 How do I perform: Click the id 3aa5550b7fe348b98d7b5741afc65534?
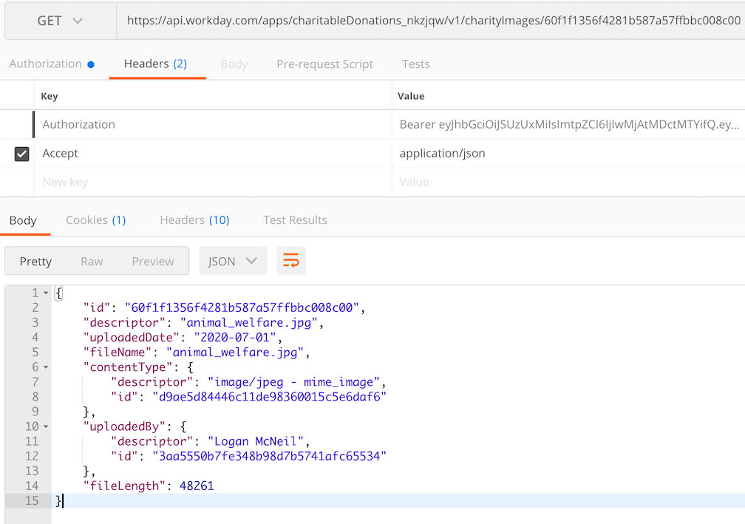(269, 456)
